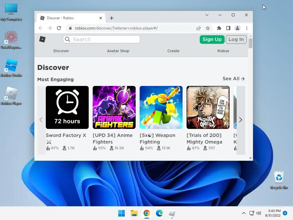Select the Roblox Player desktop shortcut

(11, 96)
